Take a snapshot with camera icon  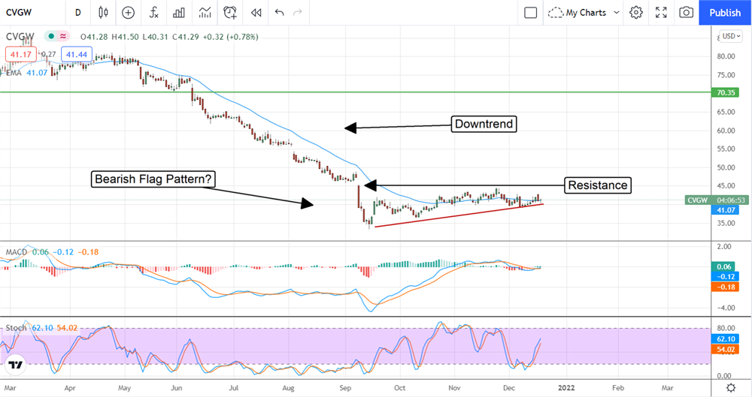(687, 13)
